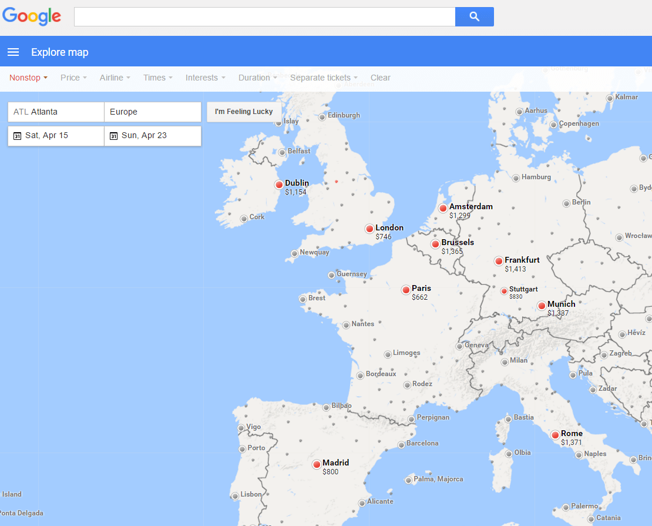
Task: Open the Interests filter menu
Action: click(x=205, y=78)
